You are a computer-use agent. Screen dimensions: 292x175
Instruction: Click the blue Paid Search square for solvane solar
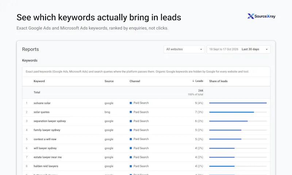click(131, 103)
